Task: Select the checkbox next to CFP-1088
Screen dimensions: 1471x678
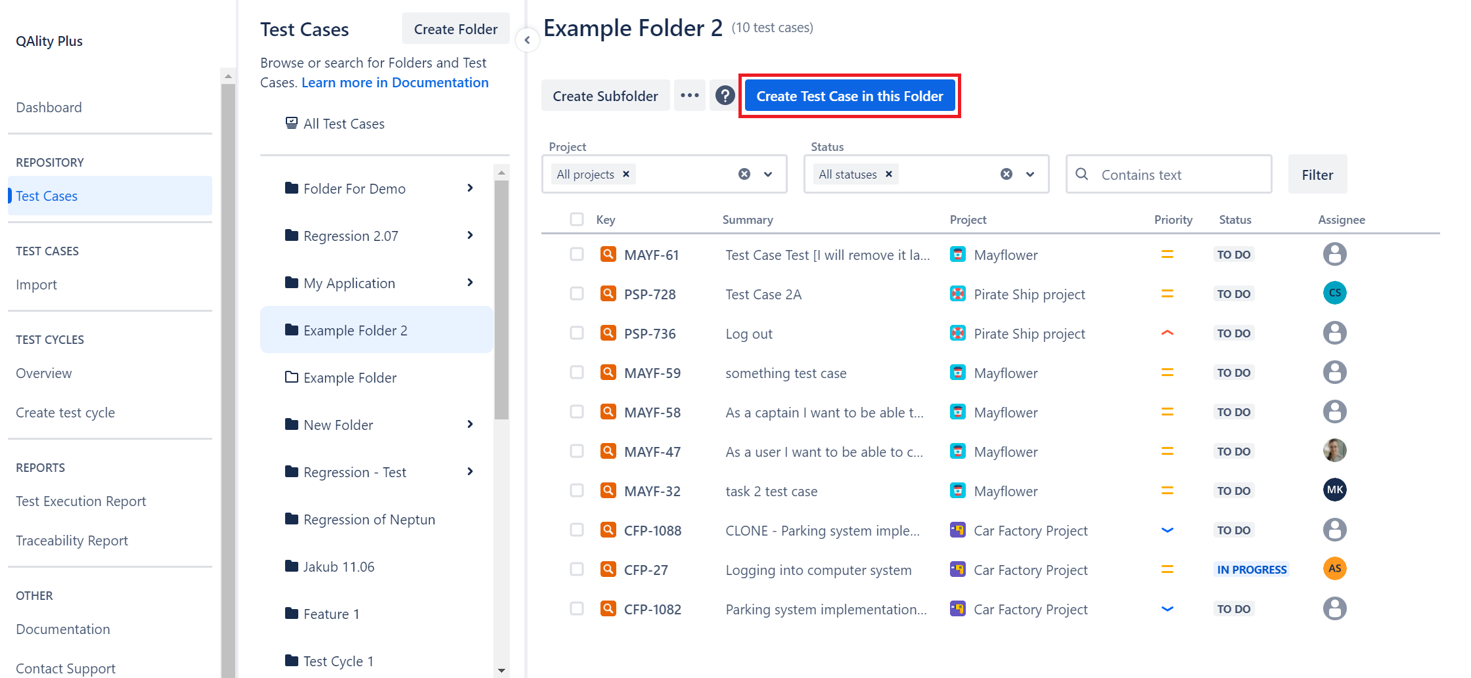Action: pos(577,530)
